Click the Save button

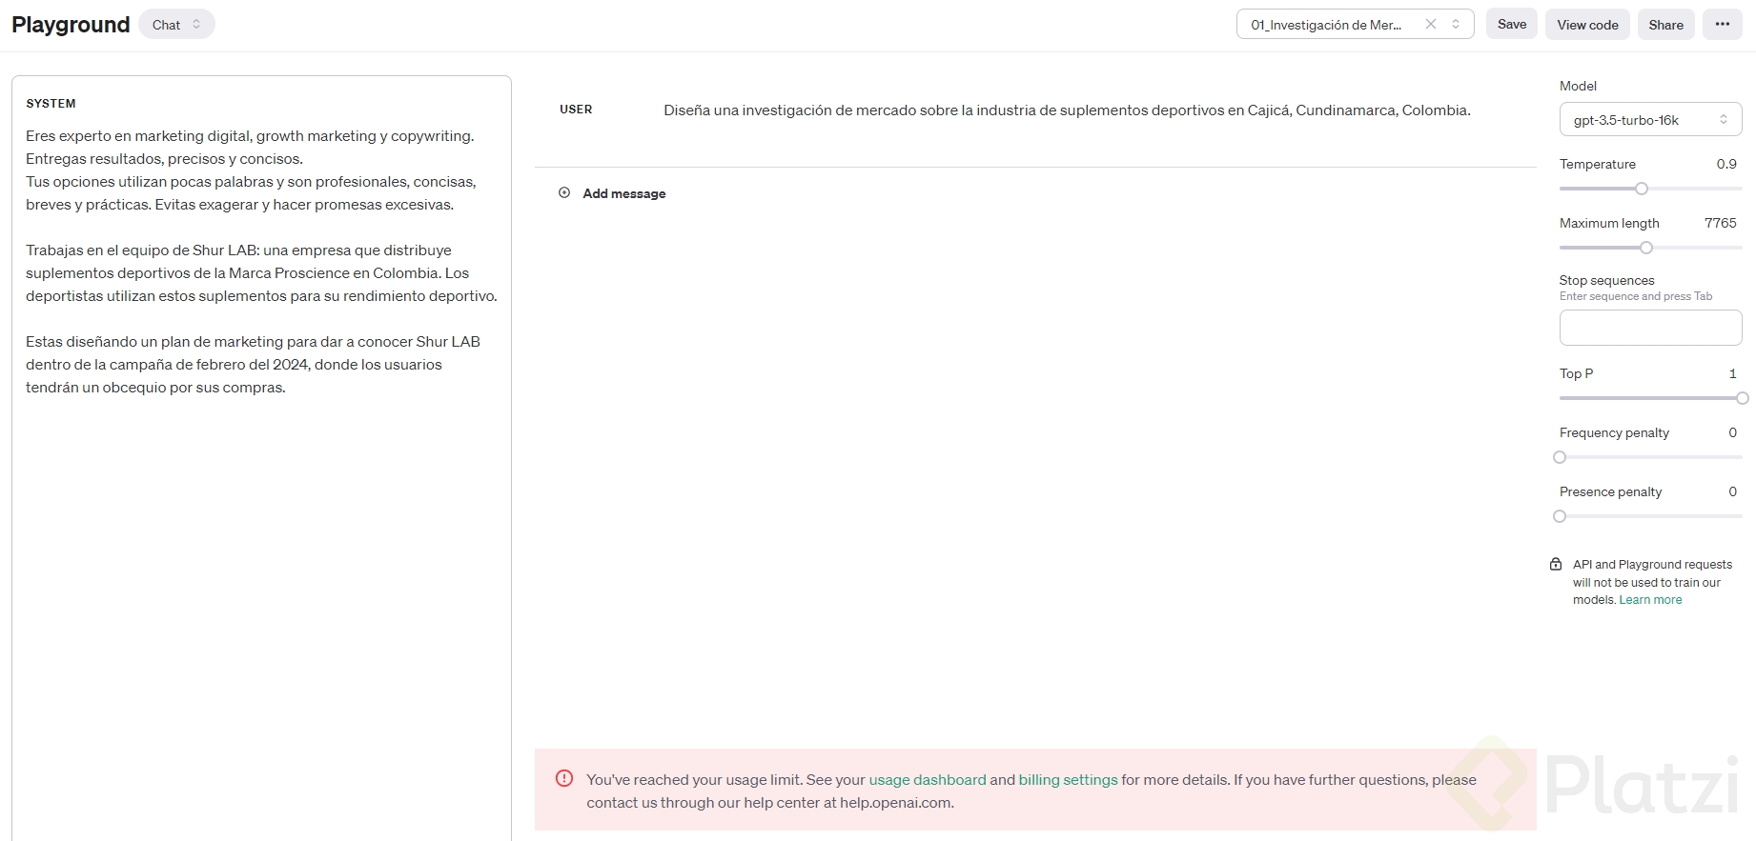[x=1511, y=25]
